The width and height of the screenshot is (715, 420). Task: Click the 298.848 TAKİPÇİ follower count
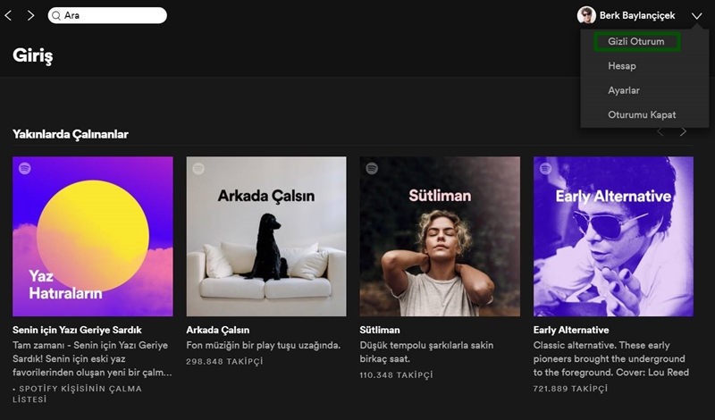coord(224,362)
